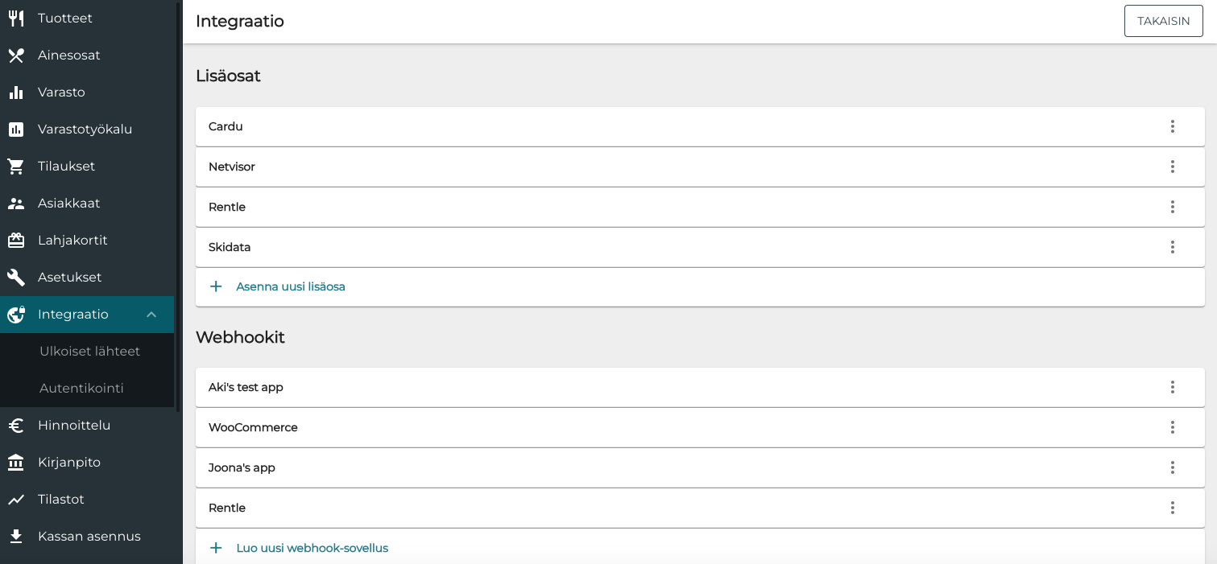Open the options menu for Joona's app
1217x564 pixels.
click(1172, 467)
